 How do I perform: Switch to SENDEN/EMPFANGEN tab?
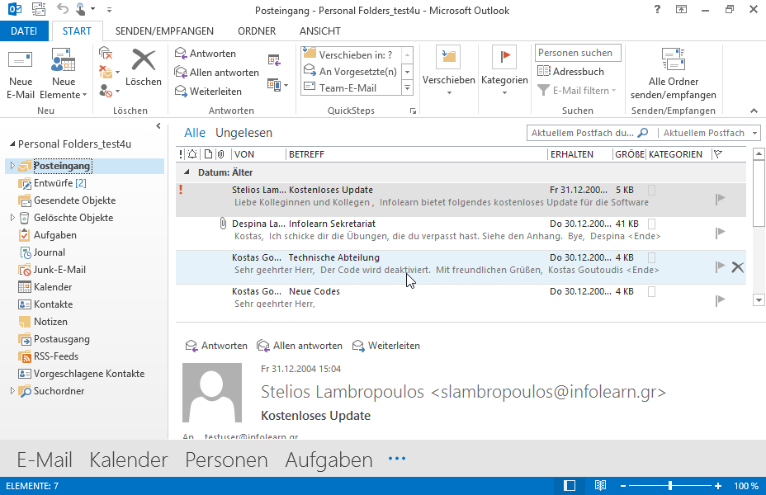coord(164,31)
